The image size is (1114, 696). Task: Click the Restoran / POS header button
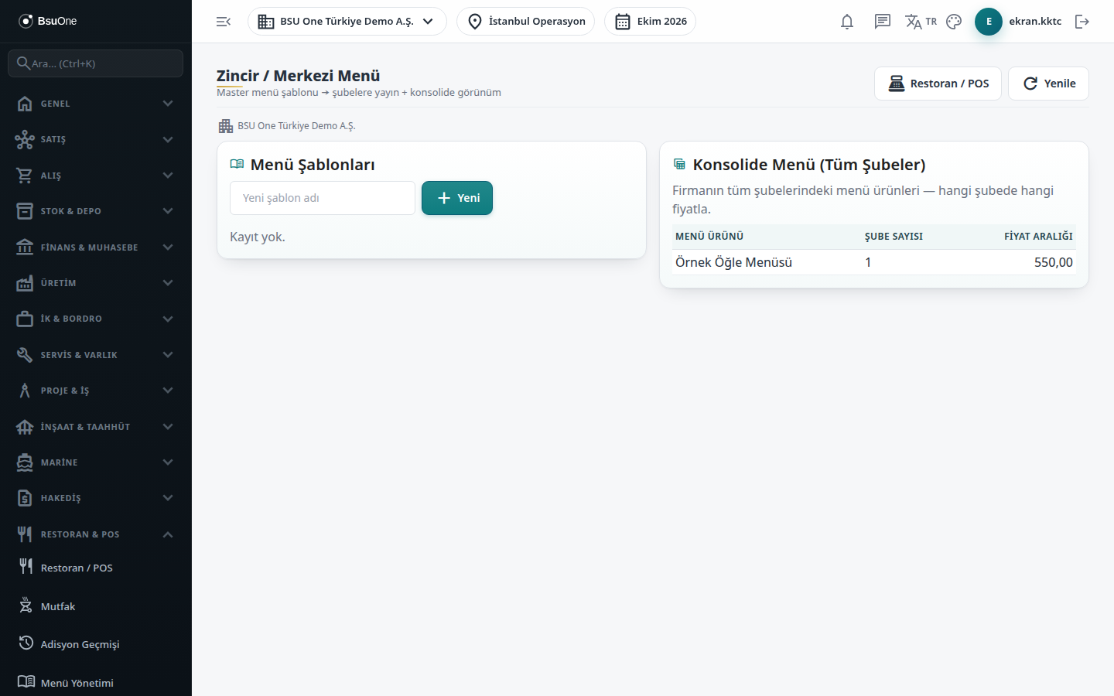[x=938, y=84]
